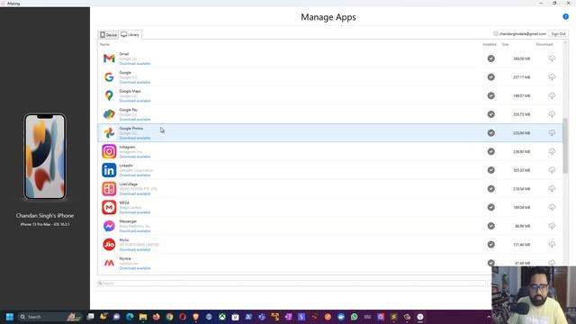This screenshot has height=324, width=576.
Task: Select the LiveCollage row name
Action: coord(128,184)
